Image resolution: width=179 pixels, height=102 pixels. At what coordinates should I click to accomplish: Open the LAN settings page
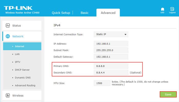click(17, 54)
